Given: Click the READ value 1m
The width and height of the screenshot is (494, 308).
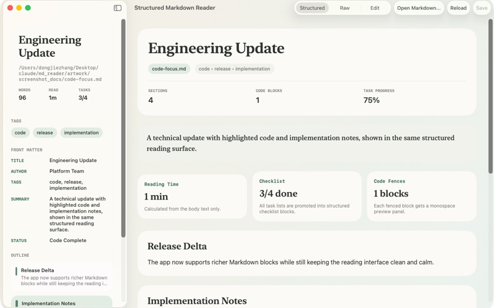Looking at the screenshot, I should (52, 98).
